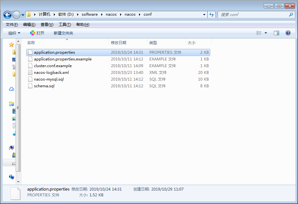Open the 编辑(E) menu

pyautogui.click(x=29, y=25)
